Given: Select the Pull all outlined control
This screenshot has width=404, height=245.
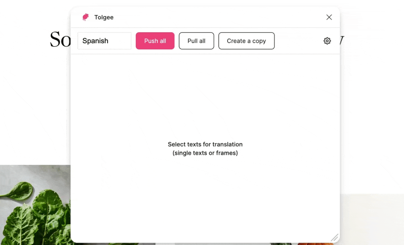Looking at the screenshot, I should (x=196, y=41).
